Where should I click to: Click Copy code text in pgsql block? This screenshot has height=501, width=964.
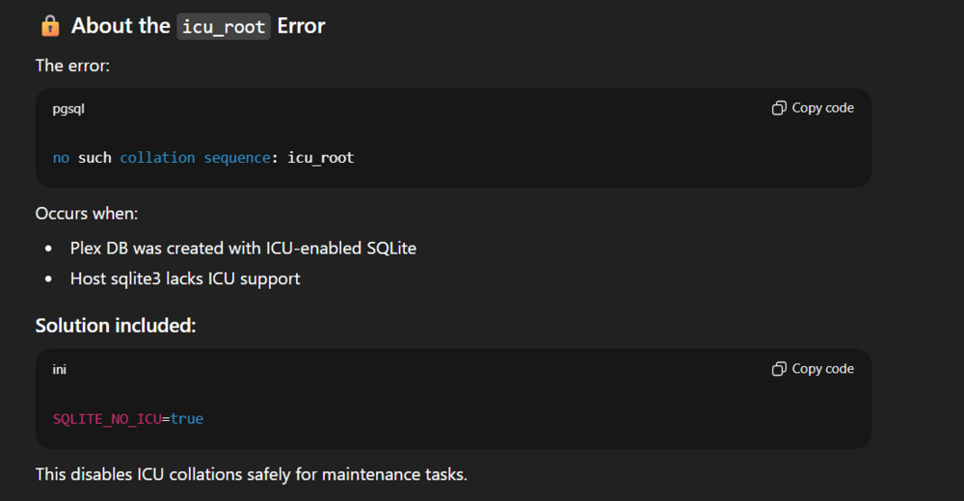822,108
